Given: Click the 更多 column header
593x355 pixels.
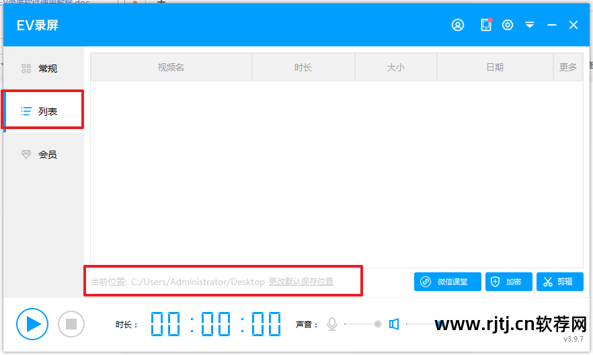Looking at the screenshot, I should [x=568, y=67].
